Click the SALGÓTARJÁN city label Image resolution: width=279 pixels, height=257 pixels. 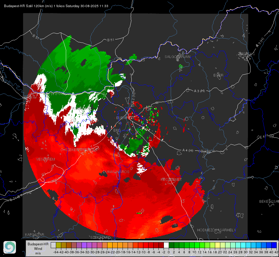177,57
